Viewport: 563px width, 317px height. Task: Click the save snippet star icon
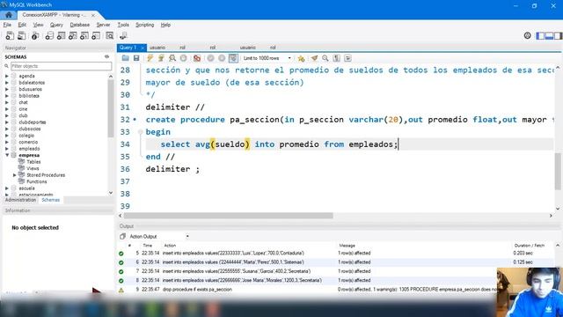click(x=301, y=58)
